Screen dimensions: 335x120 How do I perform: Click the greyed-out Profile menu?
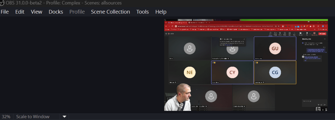(77, 12)
